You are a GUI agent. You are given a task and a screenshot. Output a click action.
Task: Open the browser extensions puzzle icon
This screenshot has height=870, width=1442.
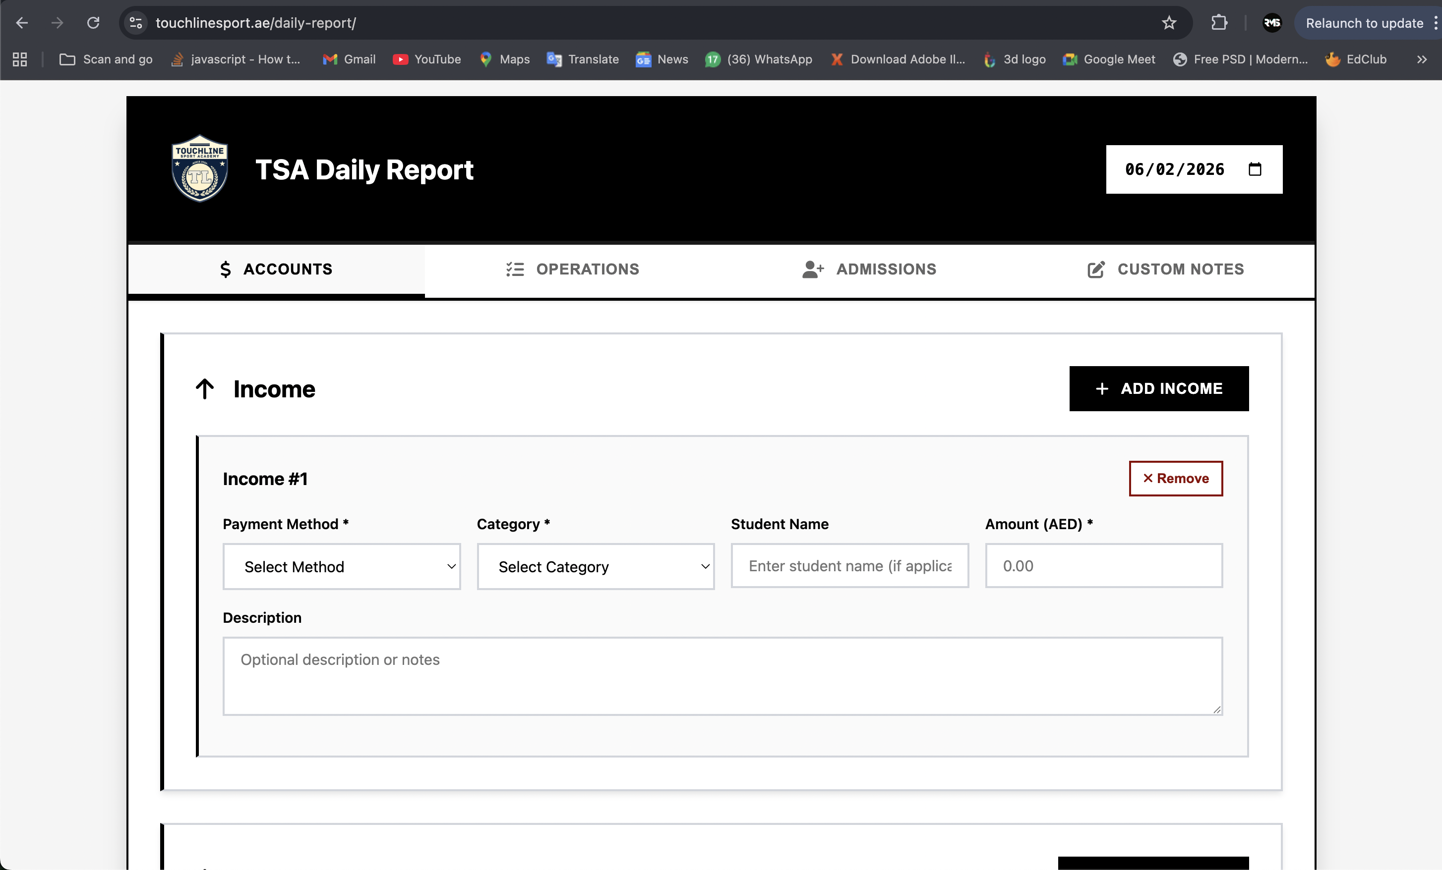click(1218, 23)
